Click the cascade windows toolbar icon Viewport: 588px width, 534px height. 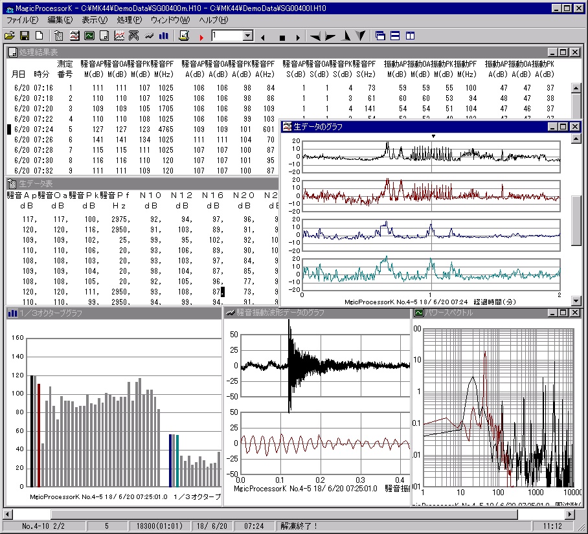click(x=380, y=36)
